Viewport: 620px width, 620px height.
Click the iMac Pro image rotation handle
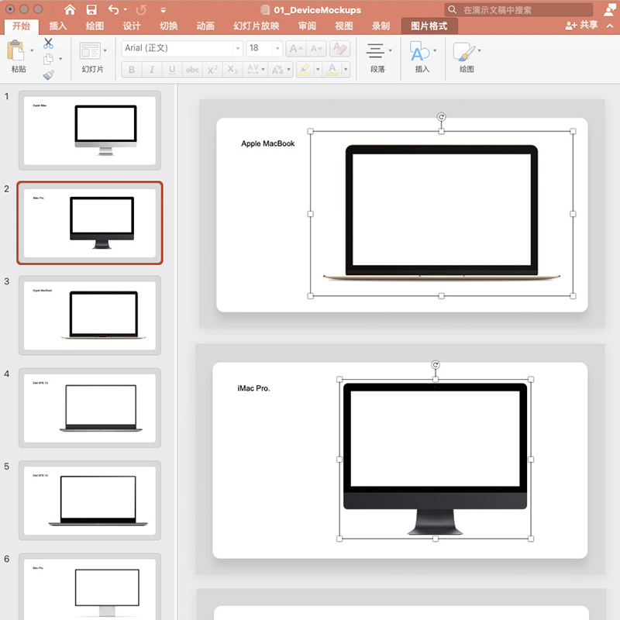(436, 364)
